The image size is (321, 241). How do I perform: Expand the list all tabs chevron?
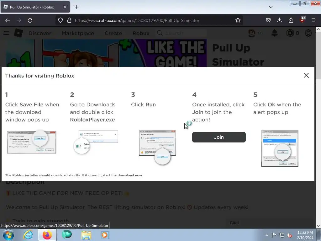pyautogui.click(x=271, y=7)
